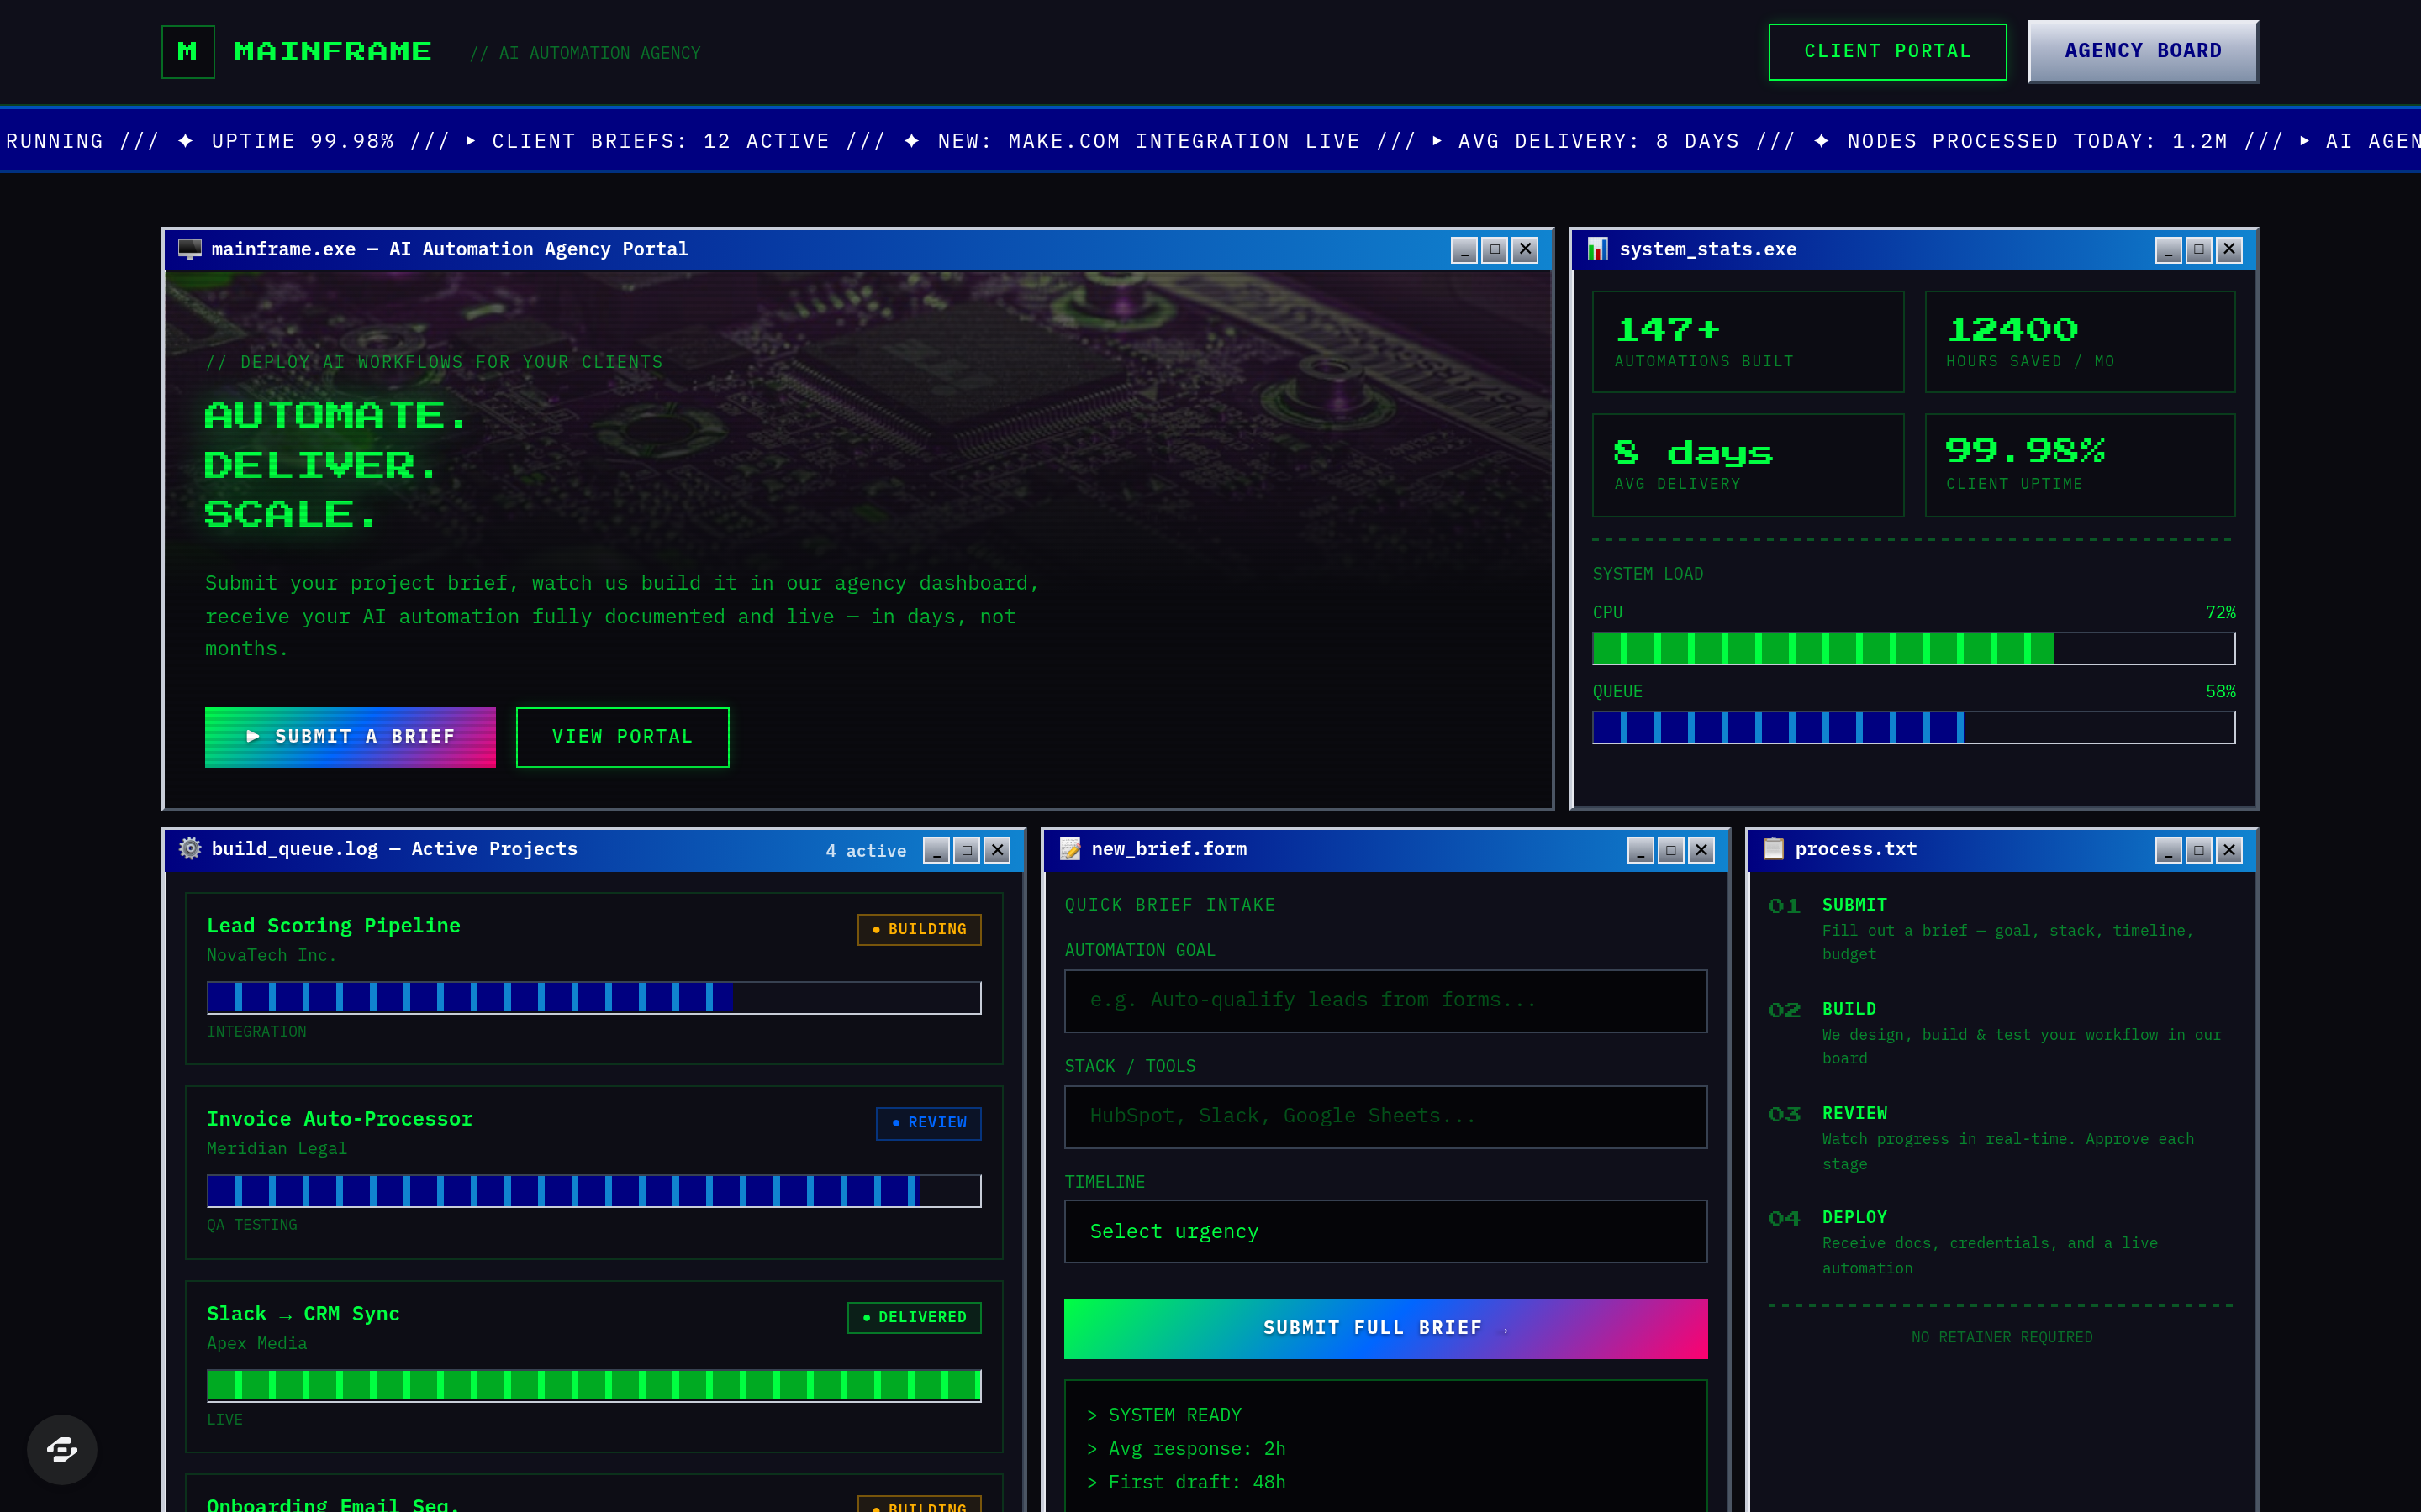Viewport: 2421px width, 1512px height.
Task: Click the Queue load progress bar
Action: [x=1914, y=727]
